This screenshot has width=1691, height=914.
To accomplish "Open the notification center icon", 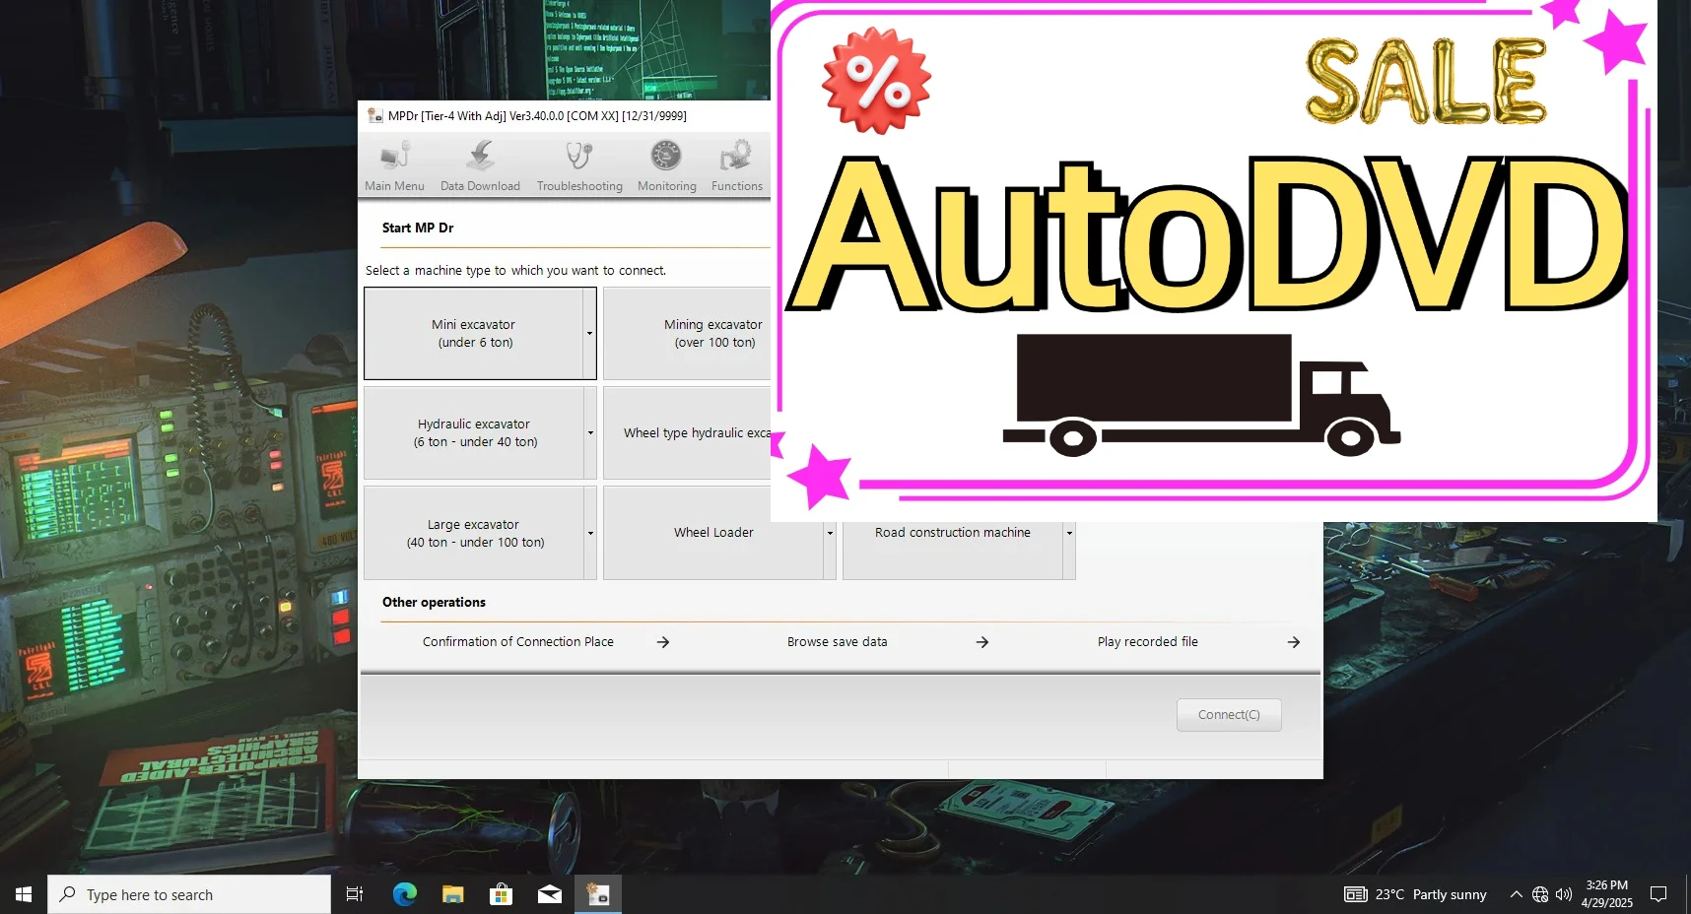I will click(x=1658, y=894).
